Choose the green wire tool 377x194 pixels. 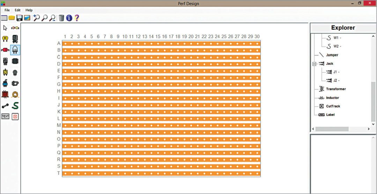15,105
